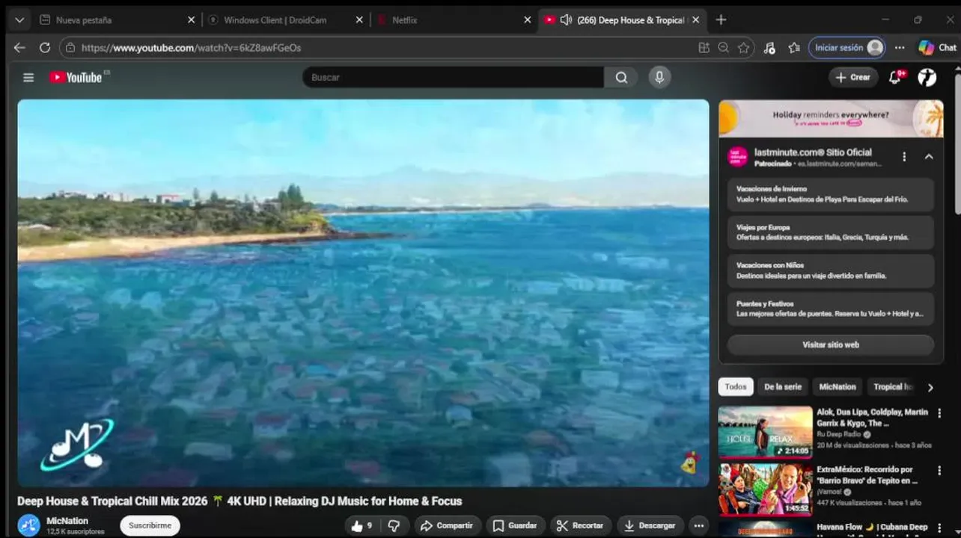Click the lastminute.com Sitio Oficial title
This screenshot has height=538, width=961.
[x=813, y=152]
